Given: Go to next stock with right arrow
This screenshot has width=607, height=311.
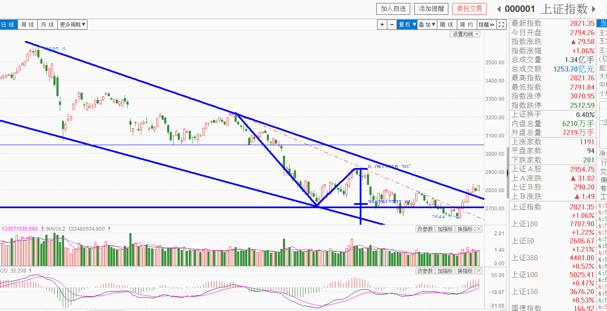Looking at the screenshot, I should tap(594, 9).
